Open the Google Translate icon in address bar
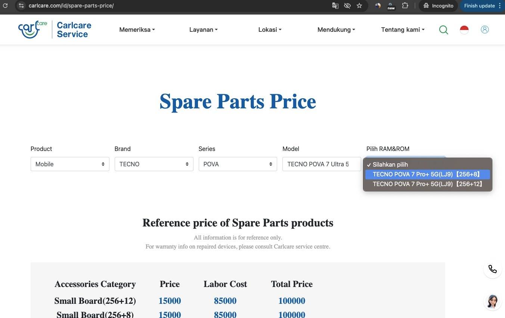505x318 pixels. coord(335,6)
